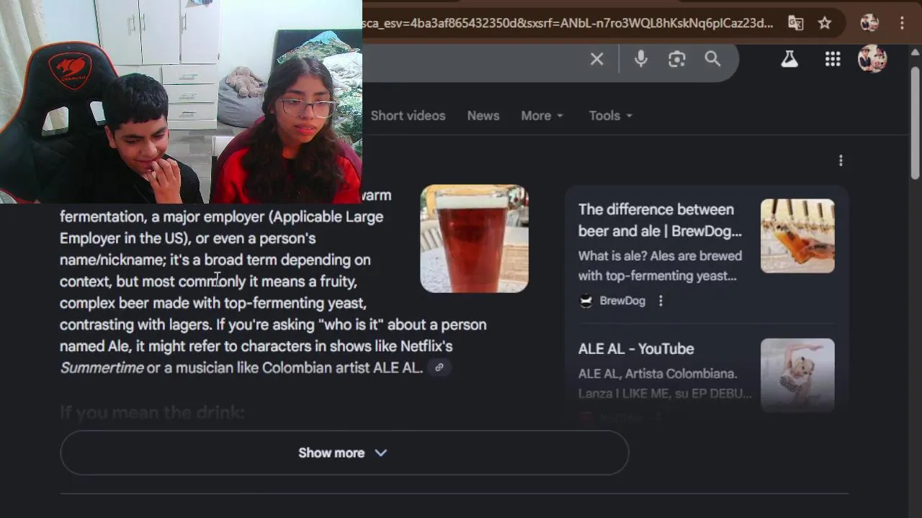Open Google Lens image search icon
Screen dimensions: 922x518
[676, 59]
